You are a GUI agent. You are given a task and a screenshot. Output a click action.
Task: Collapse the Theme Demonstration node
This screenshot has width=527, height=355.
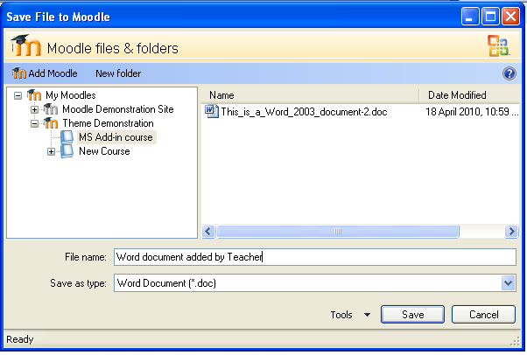click(34, 123)
